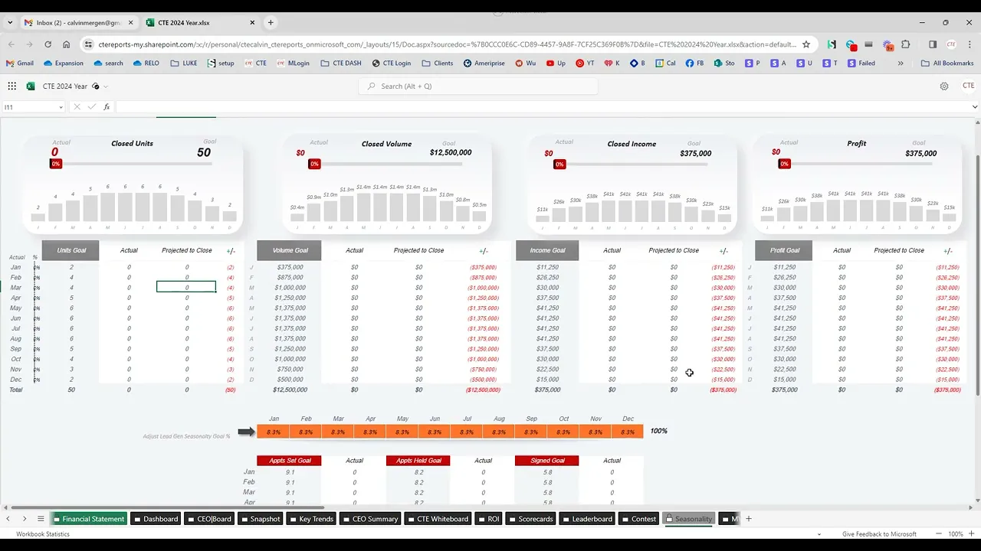Open the Expansion bookmark
The width and height of the screenshot is (981, 551).
pyautogui.click(x=63, y=64)
